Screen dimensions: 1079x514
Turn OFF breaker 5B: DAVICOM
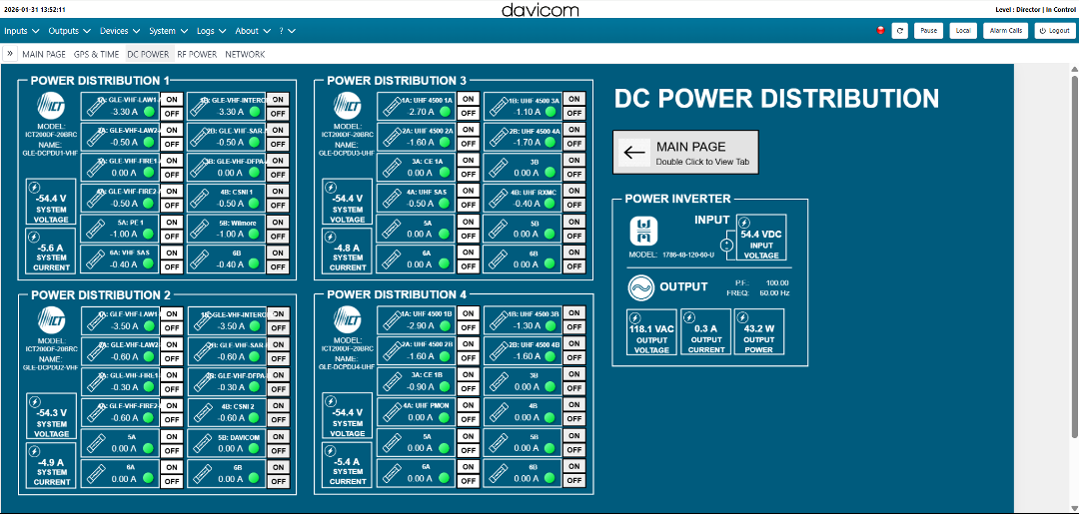278,451
